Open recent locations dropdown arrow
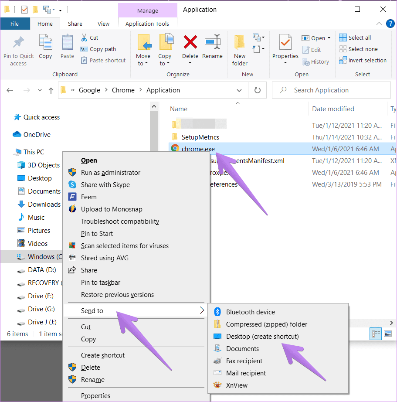Viewport: 397px width, 402px height. (x=40, y=90)
